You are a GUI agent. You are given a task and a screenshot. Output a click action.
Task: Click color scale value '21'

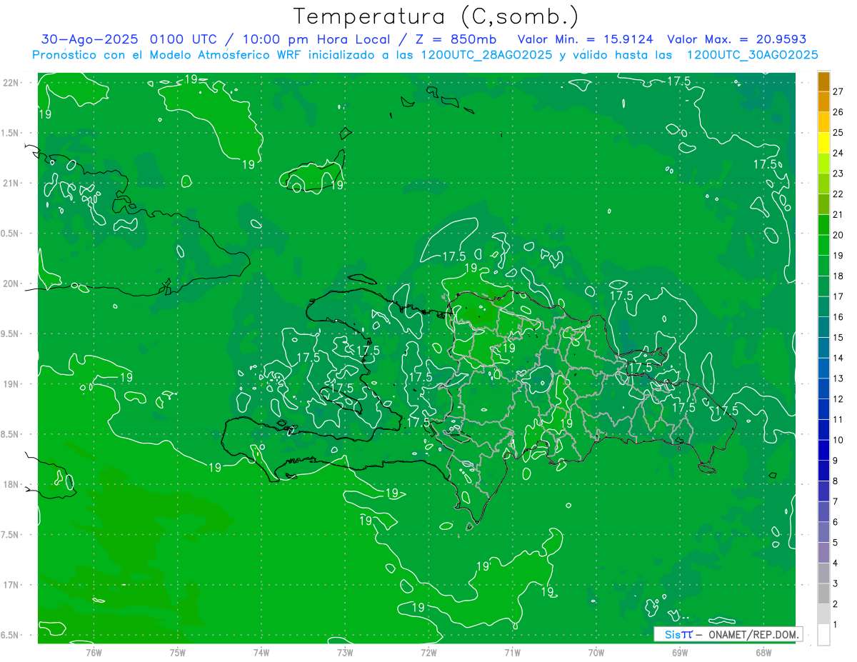[x=838, y=214]
